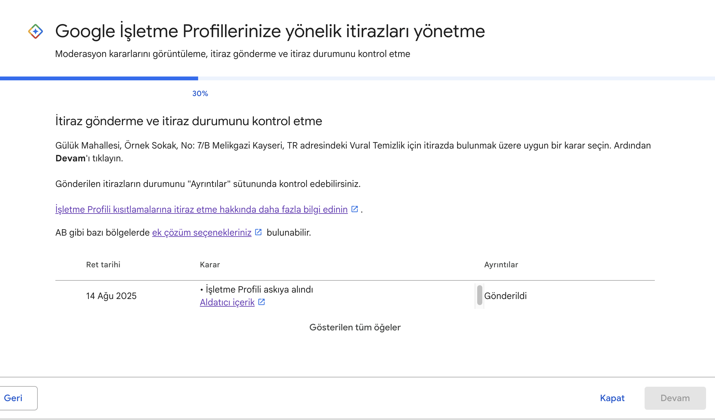Click the '30%' progress label

click(200, 93)
